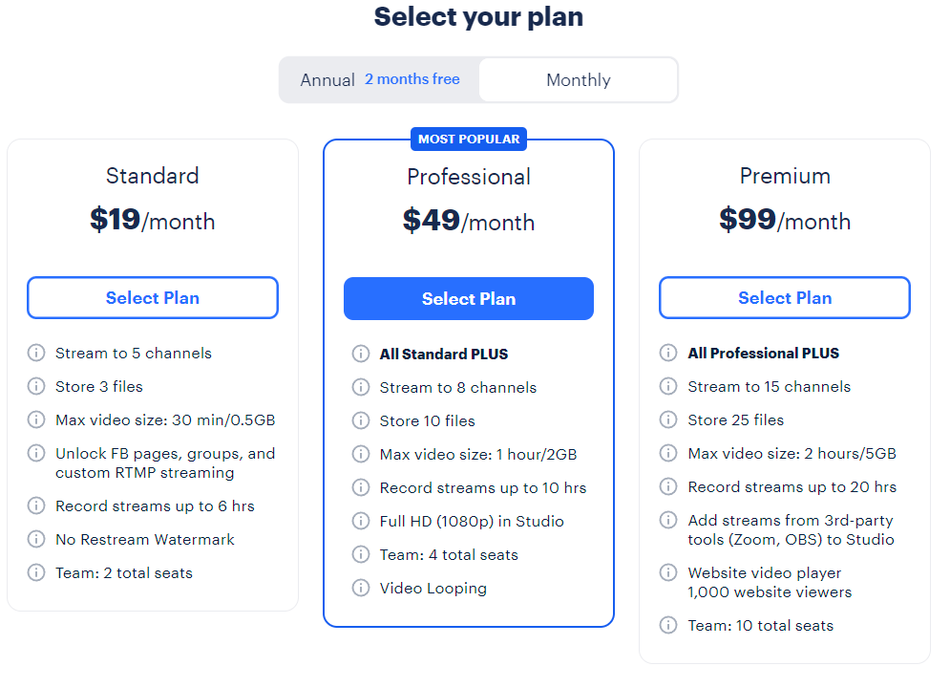Click the 'MOST POPULAR' badge
950x688 pixels.
pos(469,140)
